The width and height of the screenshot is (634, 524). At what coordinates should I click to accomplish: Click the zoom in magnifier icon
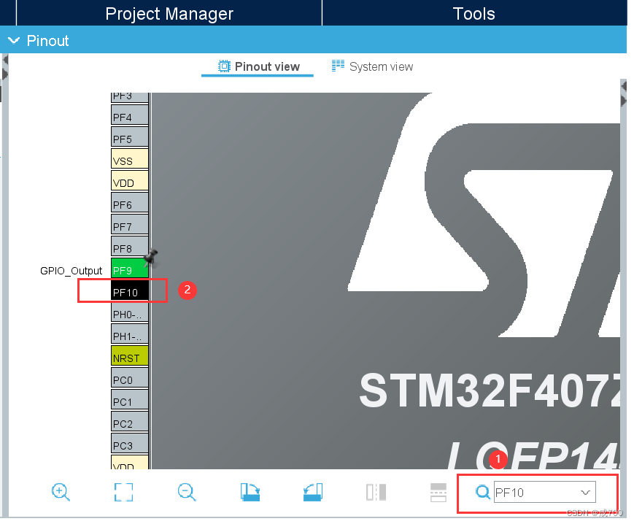[x=61, y=492]
